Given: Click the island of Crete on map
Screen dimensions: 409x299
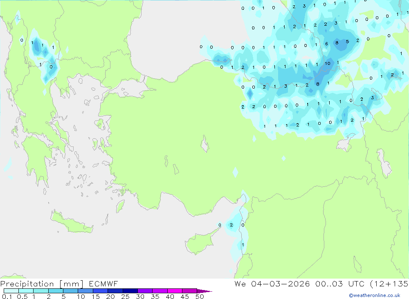Looking at the screenshot, I should [x=72, y=223].
